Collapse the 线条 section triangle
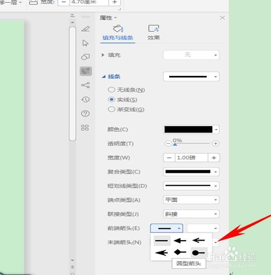 [x=104, y=76]
